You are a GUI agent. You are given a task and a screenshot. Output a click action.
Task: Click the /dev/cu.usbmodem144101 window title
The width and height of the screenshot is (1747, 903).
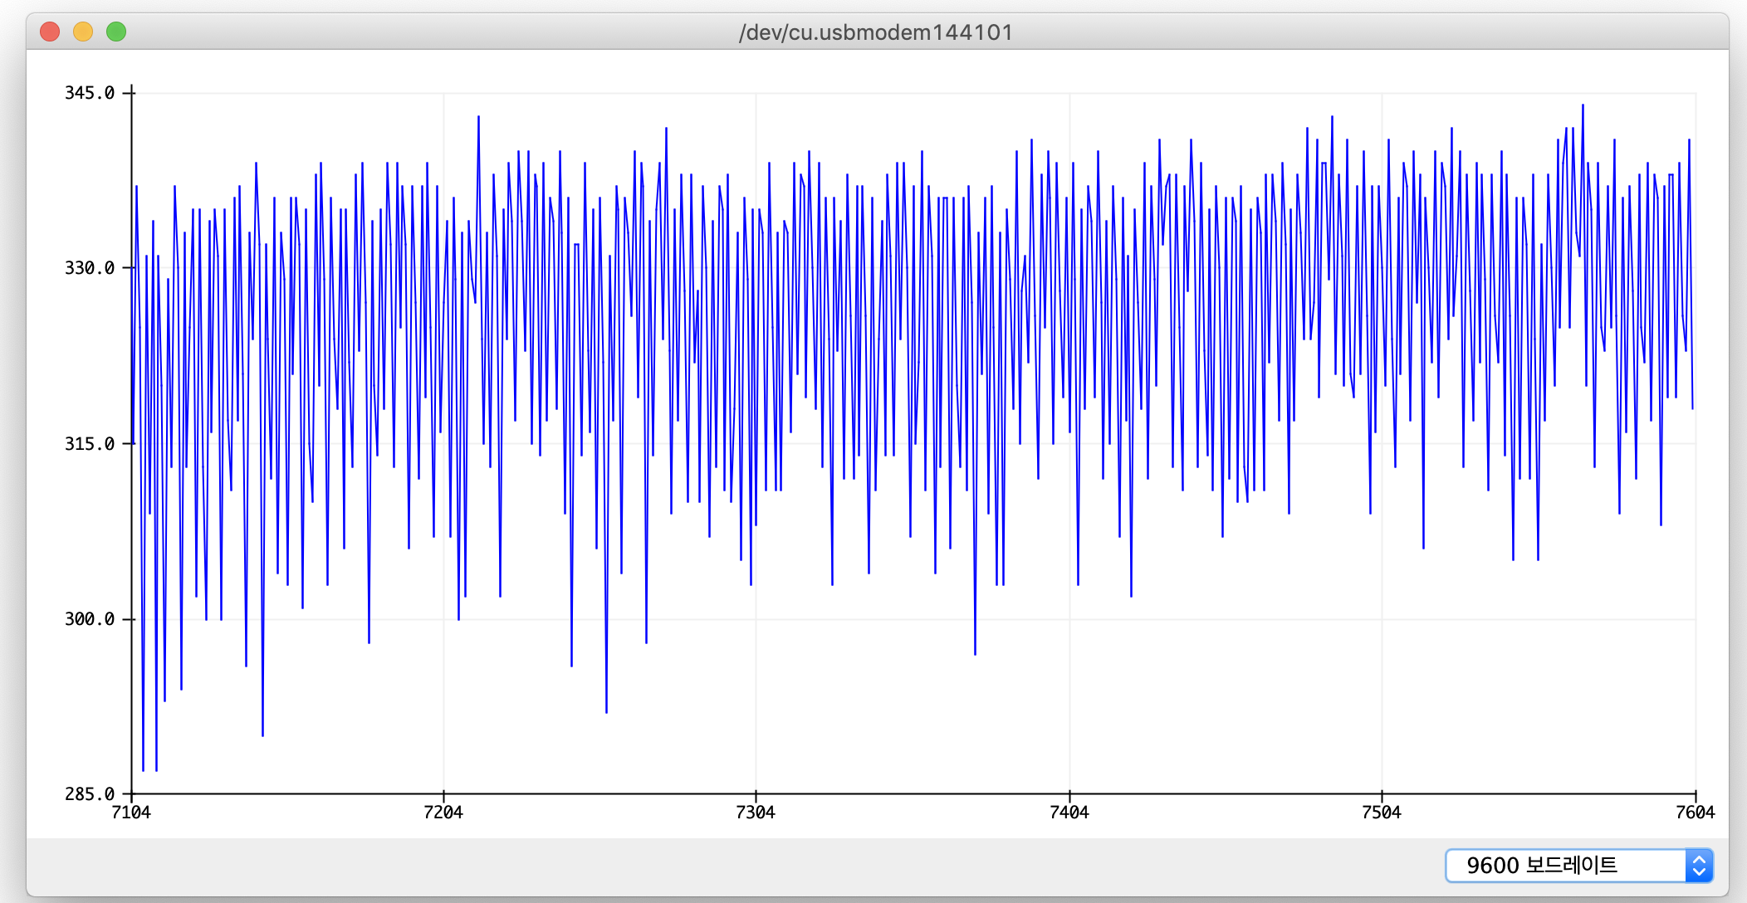876,32
